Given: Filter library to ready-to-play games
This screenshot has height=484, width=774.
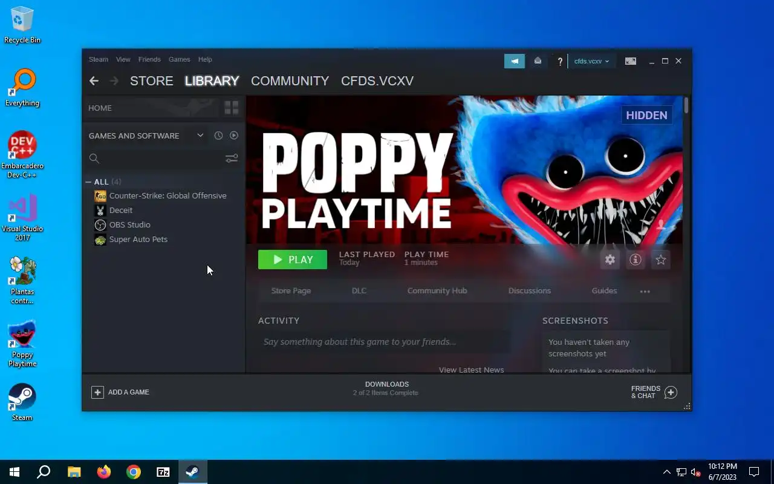Looking at the screenshot, I should pyautogui.click(x=234, y=136).
